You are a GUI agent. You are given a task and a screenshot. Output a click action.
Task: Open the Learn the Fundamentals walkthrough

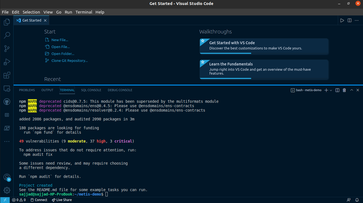(x=264, y=69)
